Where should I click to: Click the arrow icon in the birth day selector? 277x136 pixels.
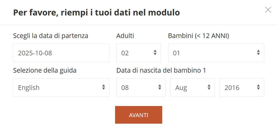160,87
